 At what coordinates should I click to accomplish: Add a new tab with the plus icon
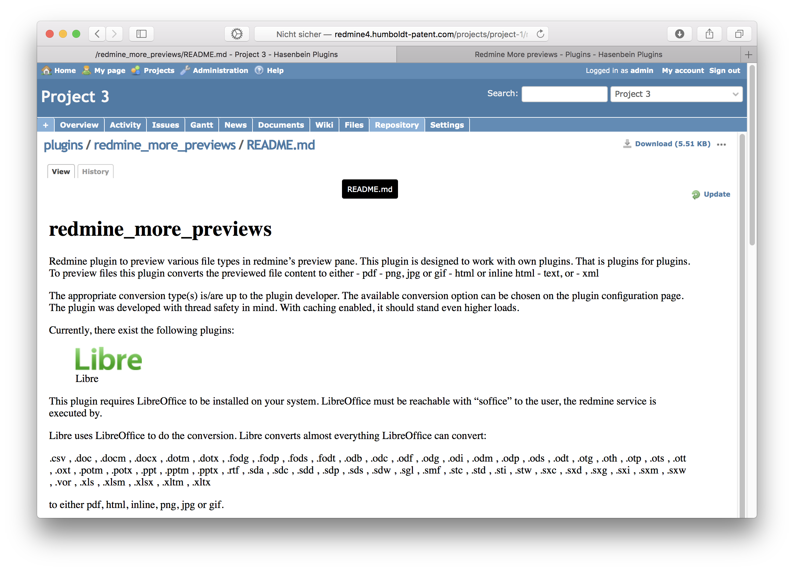[x=749, y=55]
